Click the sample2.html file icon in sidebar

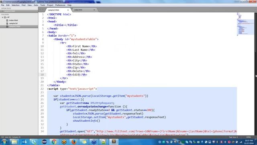[x=7, y=27]
